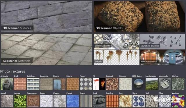This screenshot has width=186, height=108.
Task: Click the 'Concrete' category label
Action: point(44,76)
